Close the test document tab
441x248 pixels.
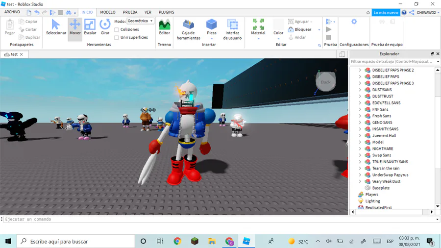pyautogui.click(x=22, y=54)
